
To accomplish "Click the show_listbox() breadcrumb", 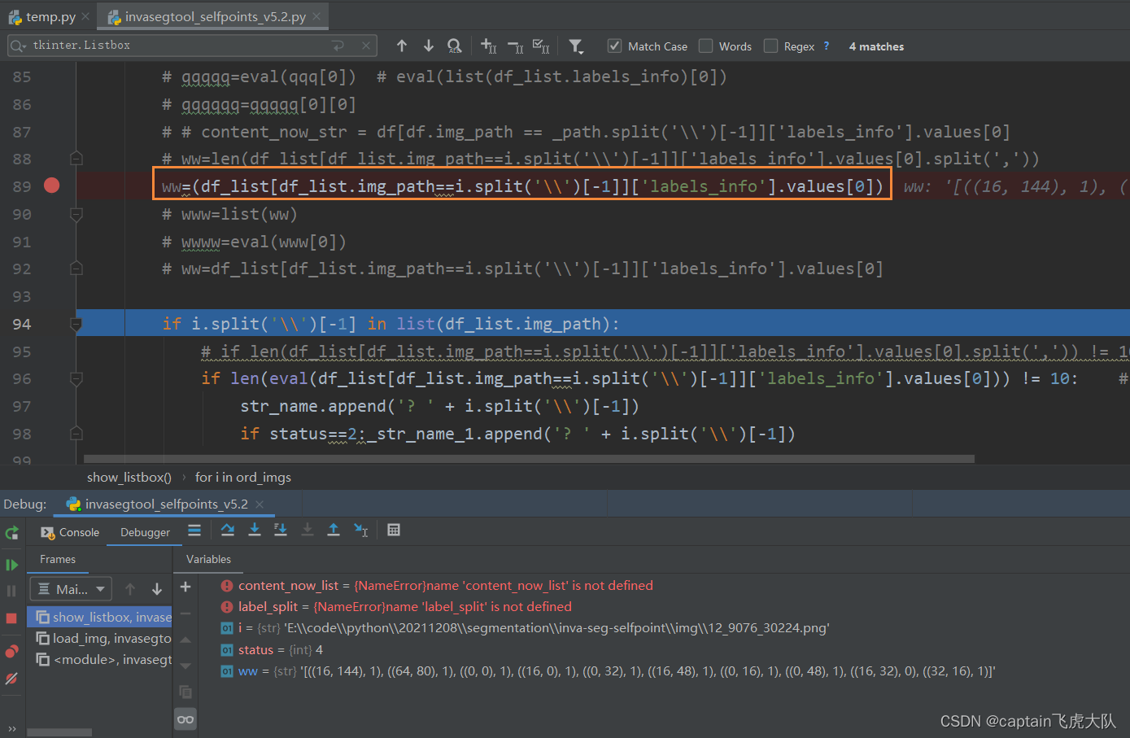I will pyautogui.click(x=129, y=477).
